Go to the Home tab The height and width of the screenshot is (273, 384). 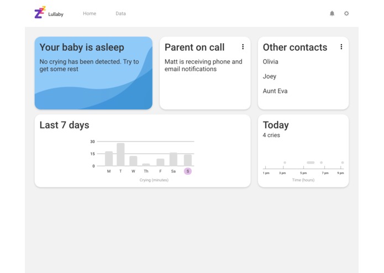tap(90, 13)
